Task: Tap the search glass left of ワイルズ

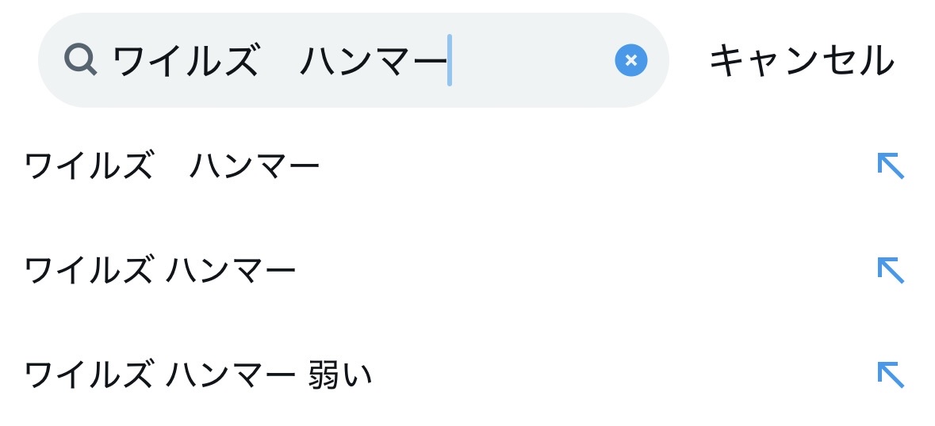Action: [x=81, y=61]
